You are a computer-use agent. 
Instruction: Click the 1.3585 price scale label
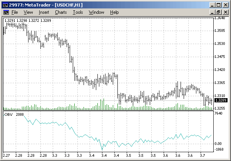click(220, 31)
